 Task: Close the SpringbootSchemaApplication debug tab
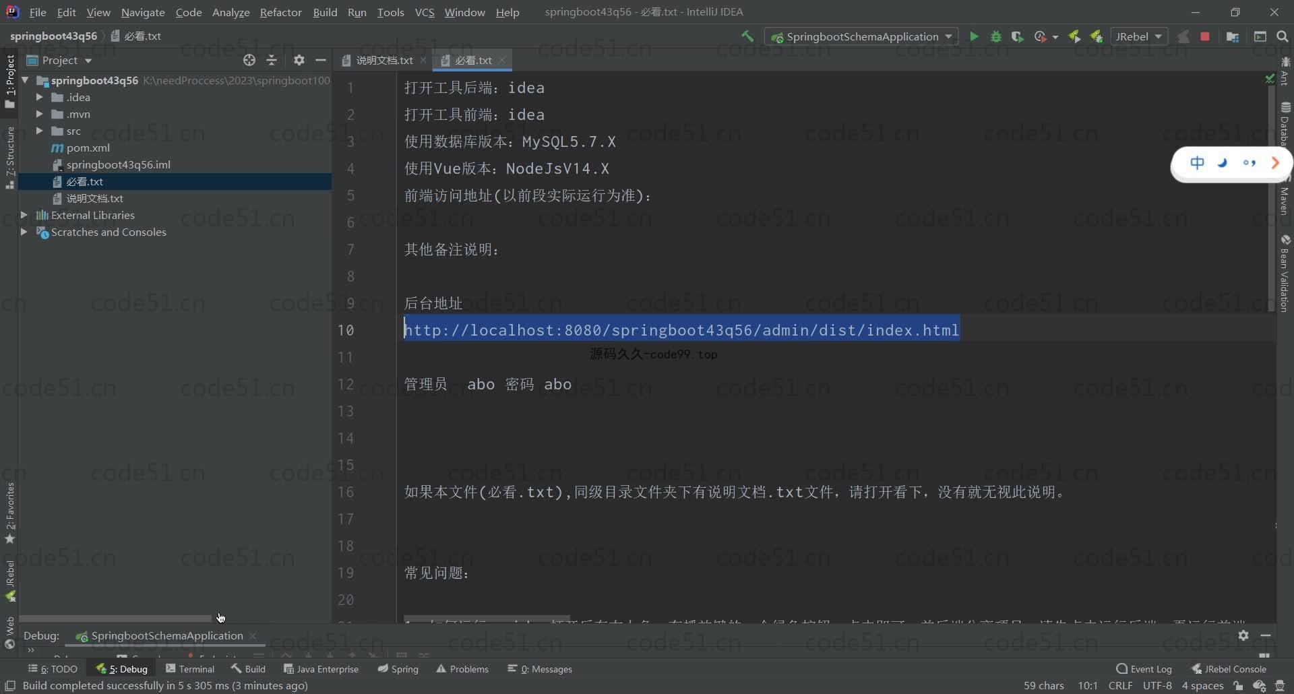tap(253, 635)
